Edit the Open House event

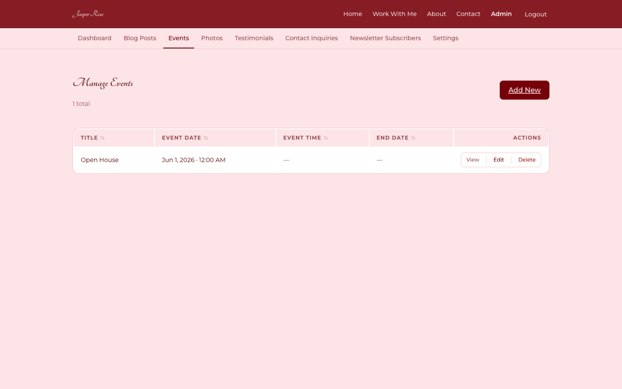point(499,160)
